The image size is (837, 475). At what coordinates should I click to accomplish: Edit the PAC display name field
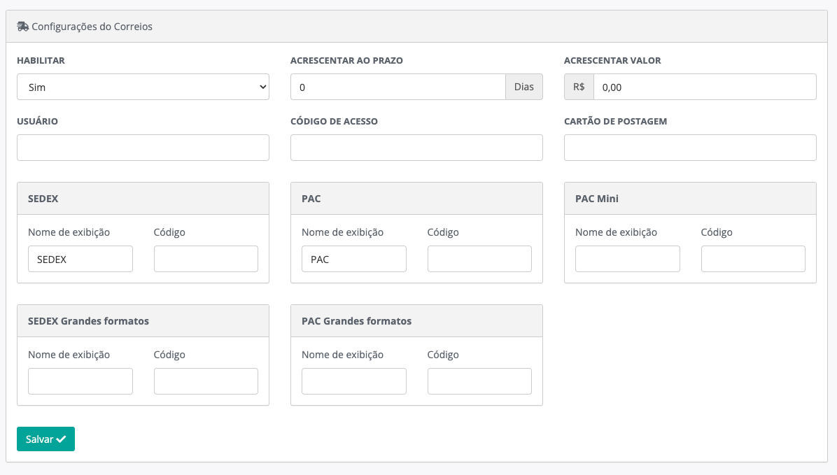point(354,259)
